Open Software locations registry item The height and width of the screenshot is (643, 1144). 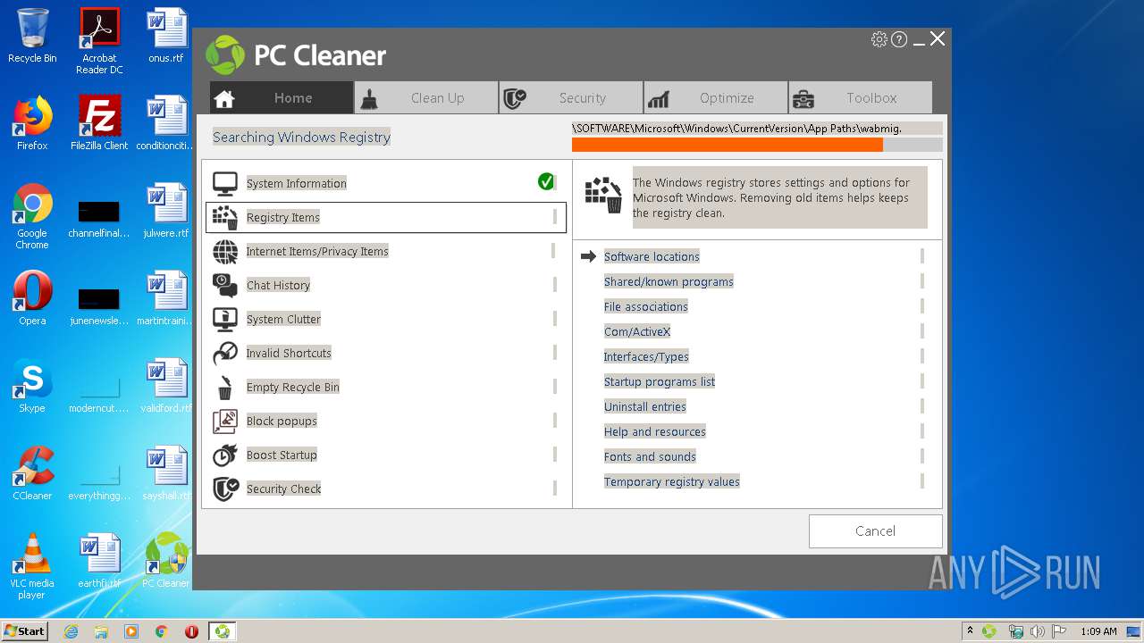pos(652,256)
